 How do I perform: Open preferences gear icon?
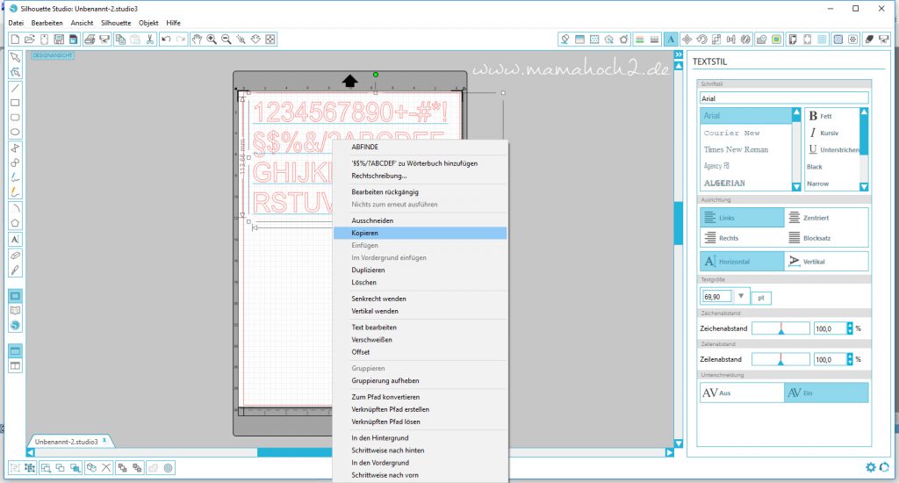click(870, 467)
